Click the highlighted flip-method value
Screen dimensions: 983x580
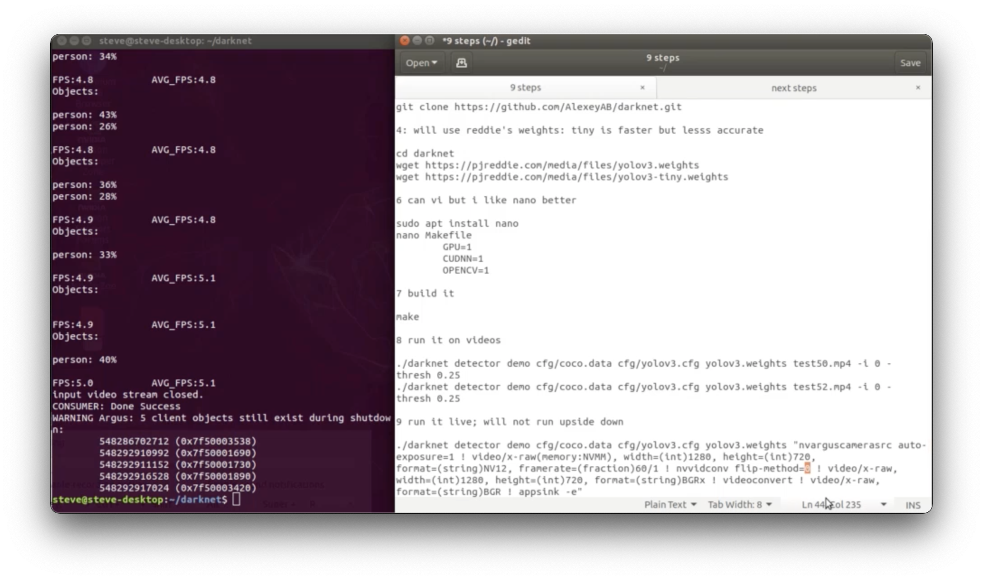click(x=808, y=468)
